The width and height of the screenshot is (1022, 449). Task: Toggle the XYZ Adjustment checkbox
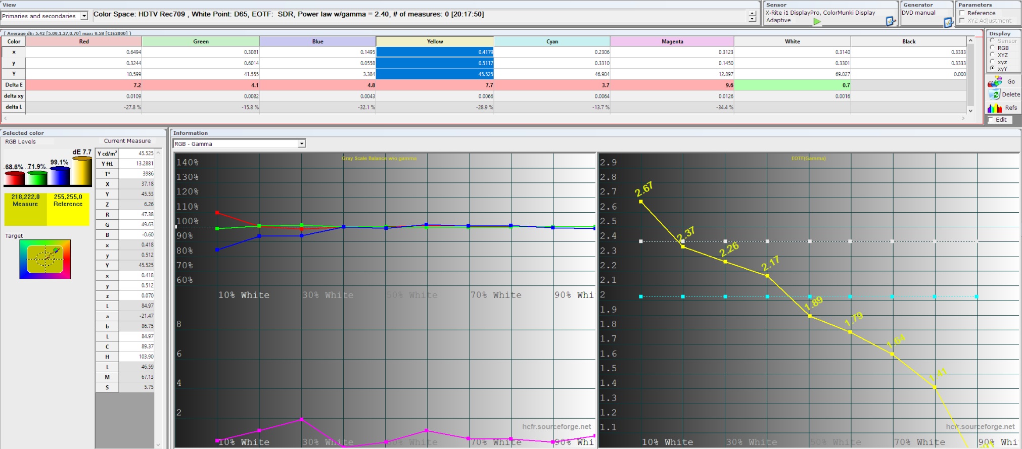coord(962,21)
